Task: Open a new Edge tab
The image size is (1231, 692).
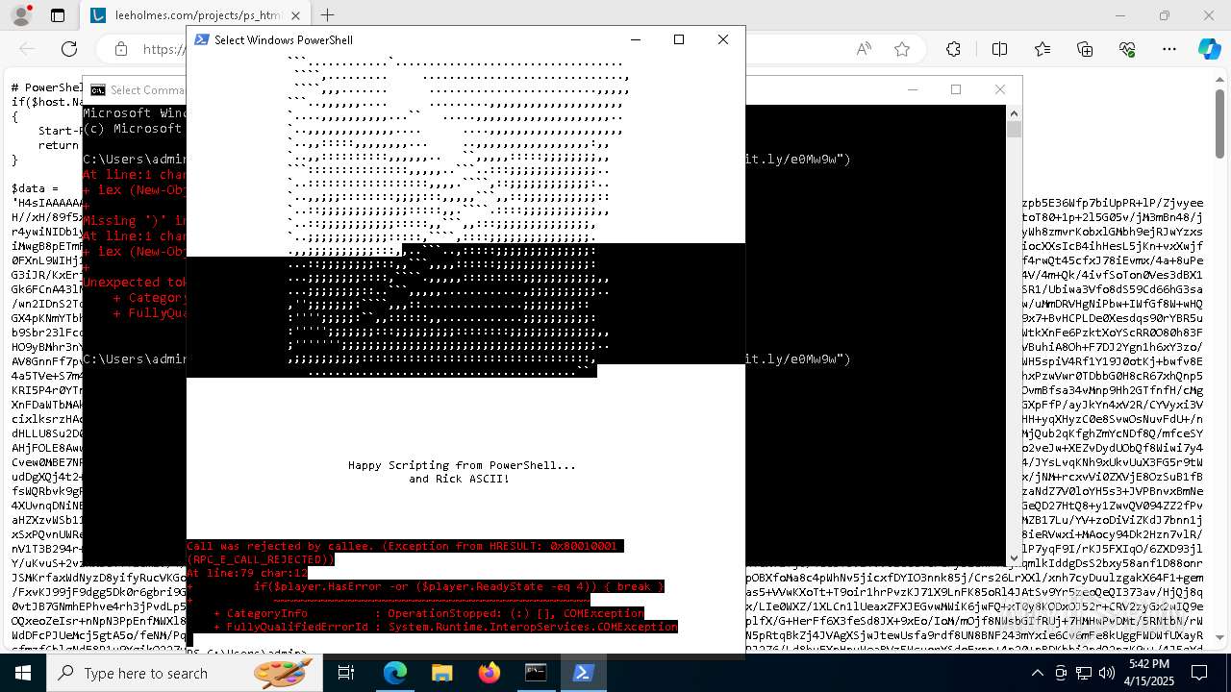Action: pyautogui.click(x=328, y=15)
